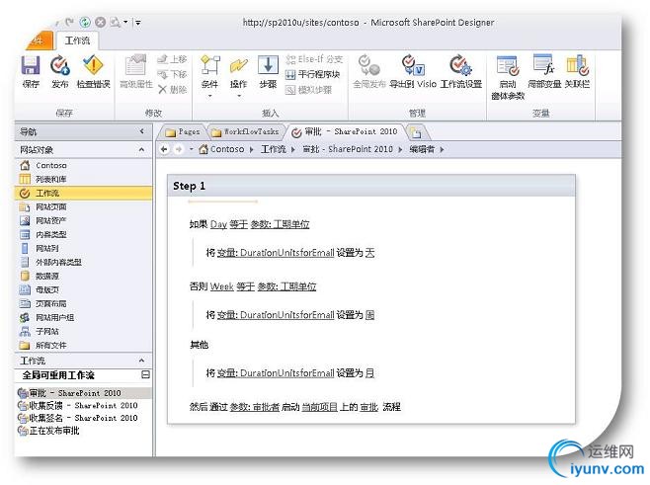Open Contoso in site objects
Image resolution: width=650 pixels, height=485 pixels.
click(x=84, y=165)
